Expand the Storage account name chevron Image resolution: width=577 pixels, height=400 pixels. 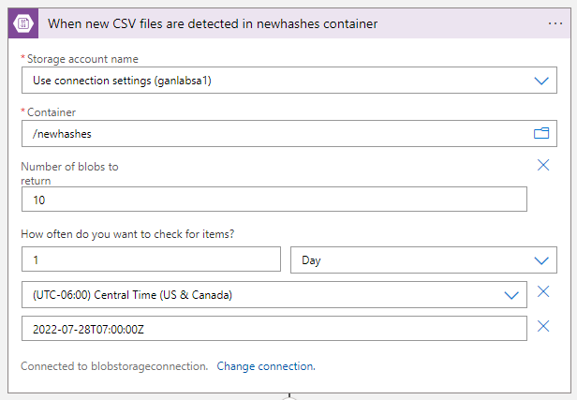[540, 81]
